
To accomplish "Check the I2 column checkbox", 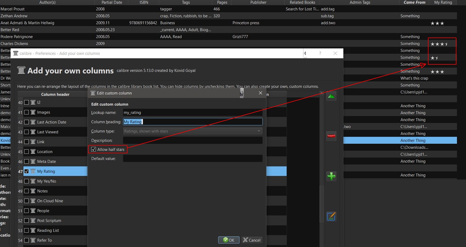I will point(27,102).
